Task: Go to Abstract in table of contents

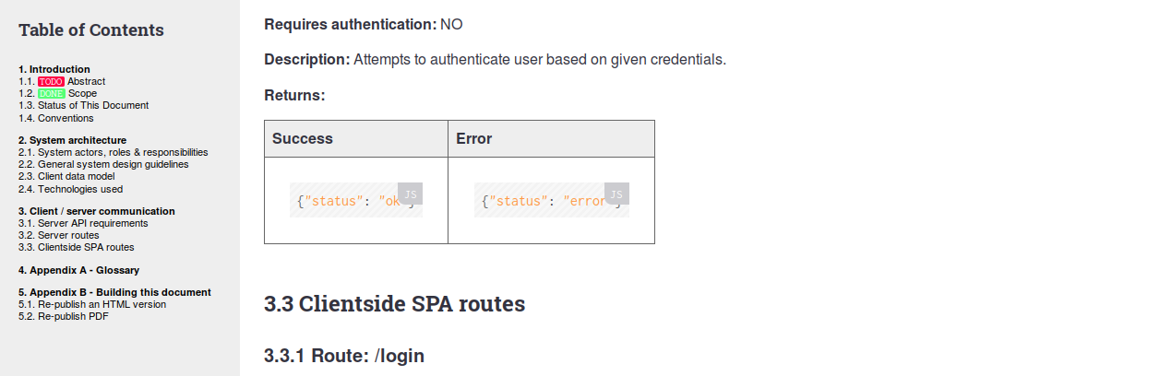Action: [86, 81]
